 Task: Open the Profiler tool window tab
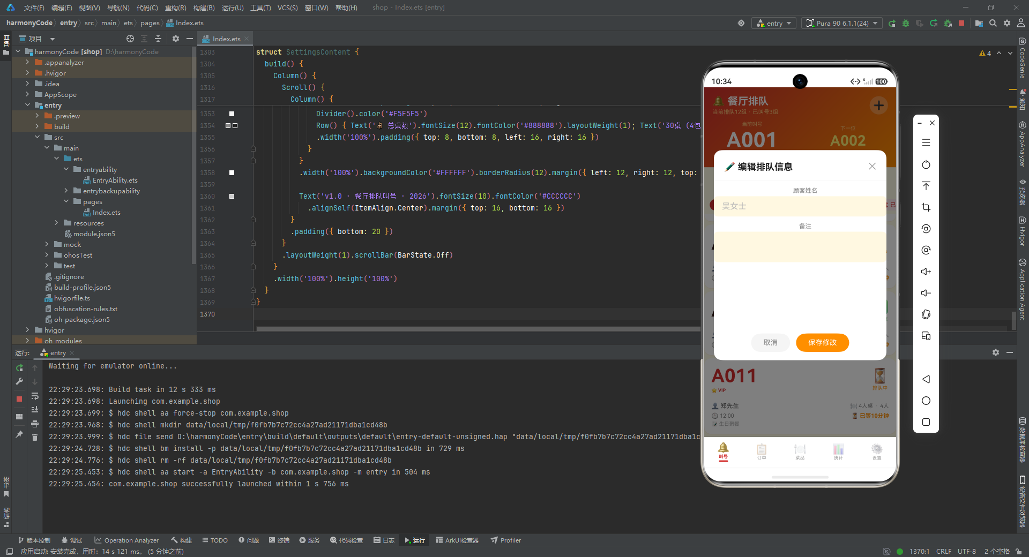tap(506, 540)
